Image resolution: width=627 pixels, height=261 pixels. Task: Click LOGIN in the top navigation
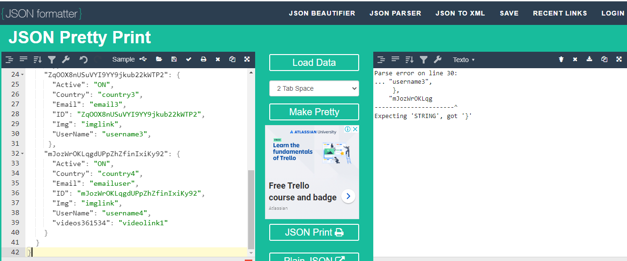[613, 13]
